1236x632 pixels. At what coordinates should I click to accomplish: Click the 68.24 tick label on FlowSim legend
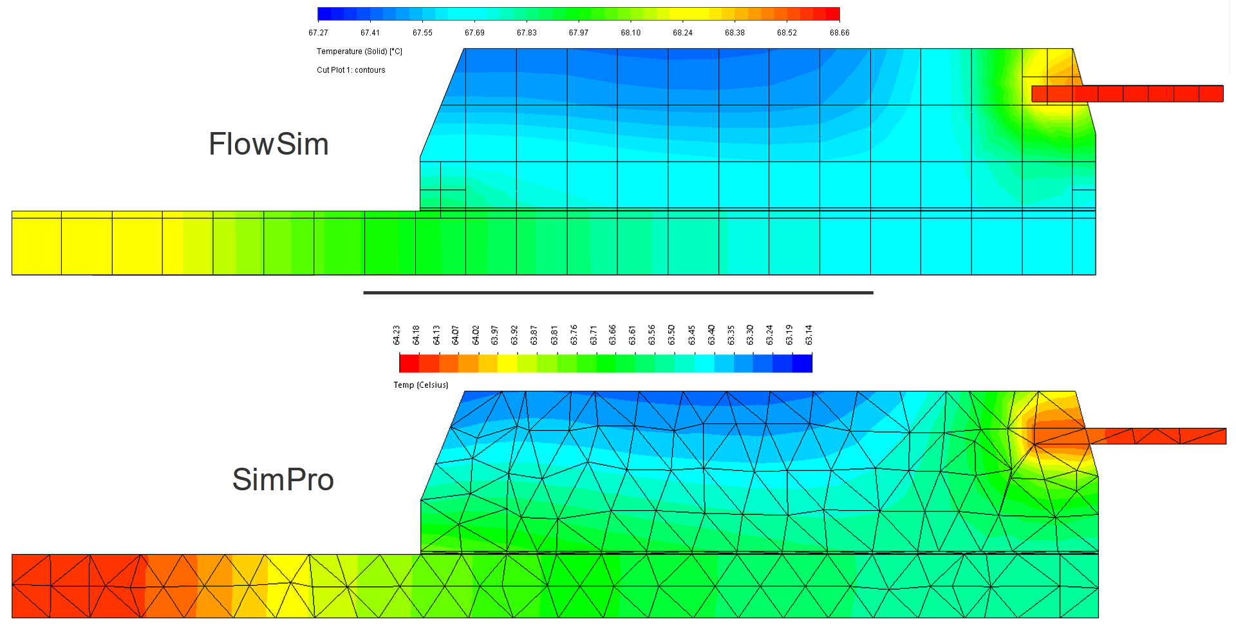pos(682,33)
